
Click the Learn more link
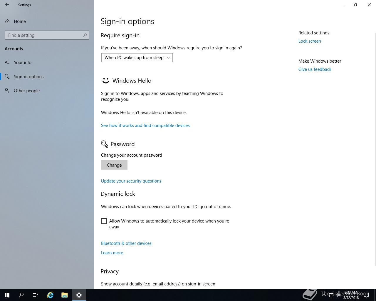(112, 253)
